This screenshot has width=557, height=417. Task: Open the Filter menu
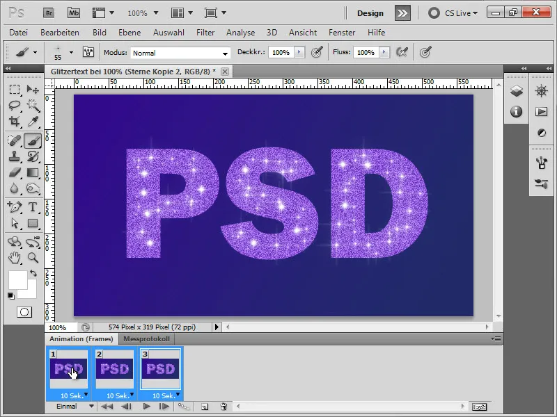click(x=205, y=33)
